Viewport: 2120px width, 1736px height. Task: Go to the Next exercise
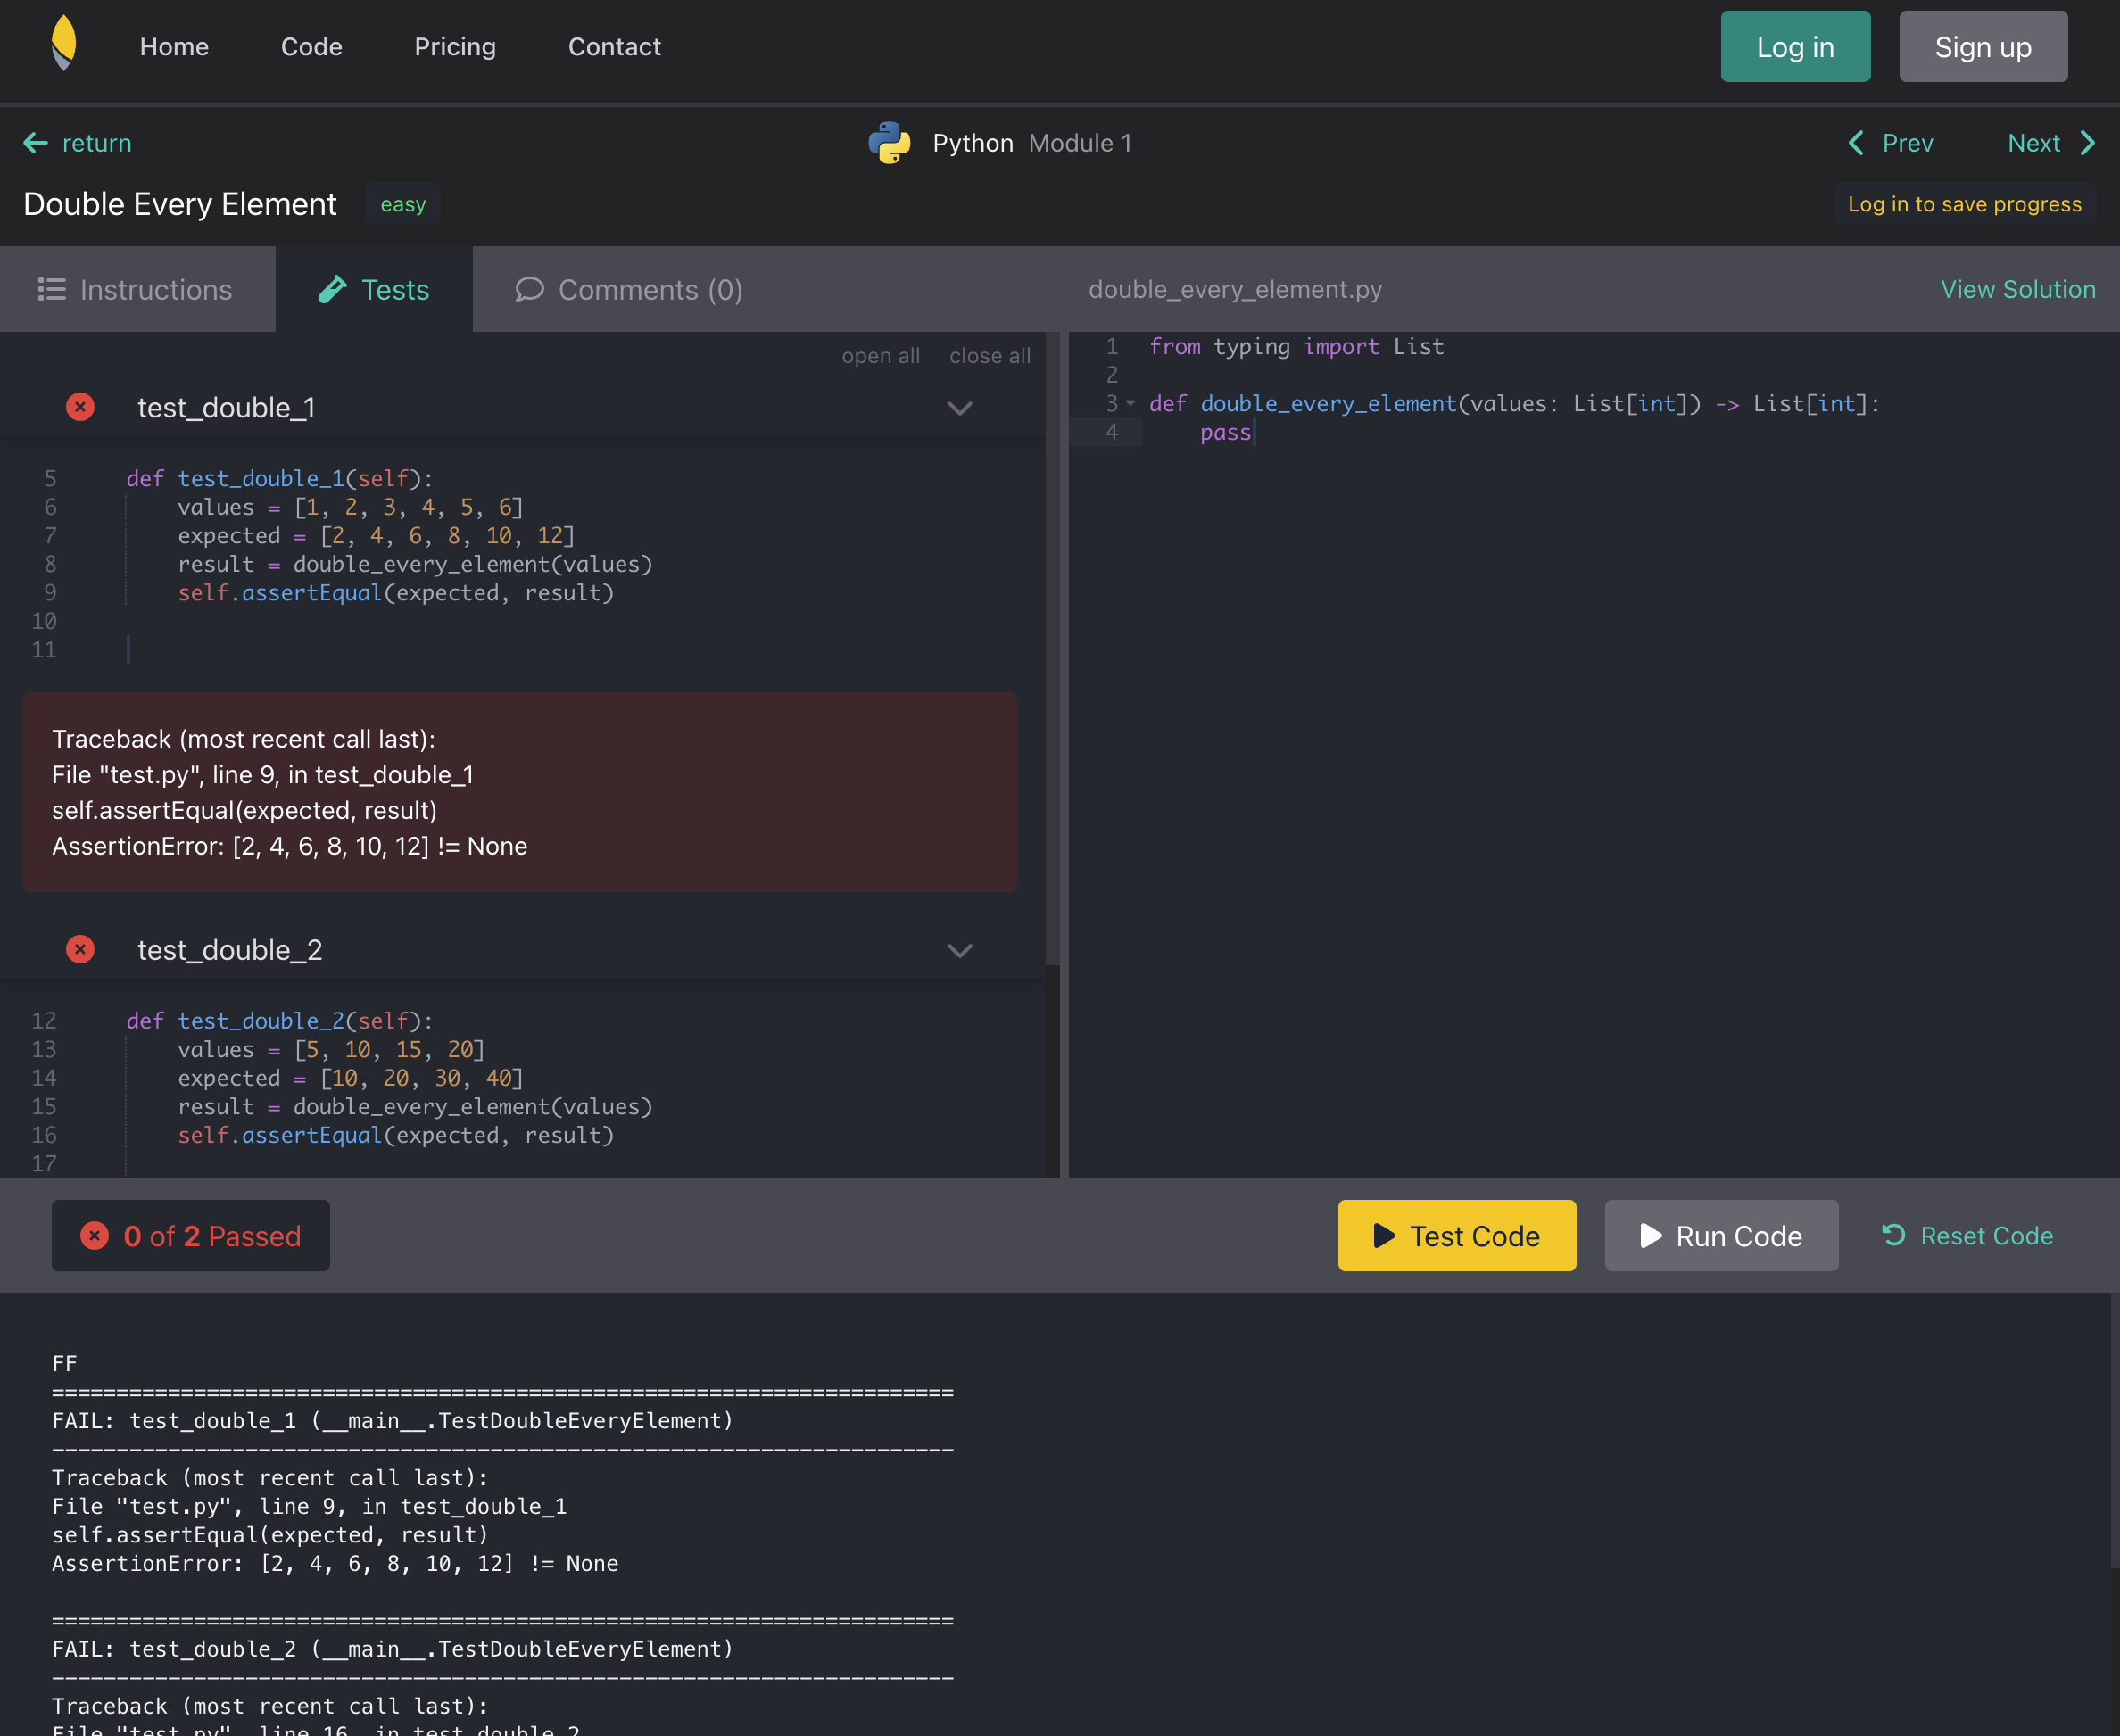[2051, 143]
